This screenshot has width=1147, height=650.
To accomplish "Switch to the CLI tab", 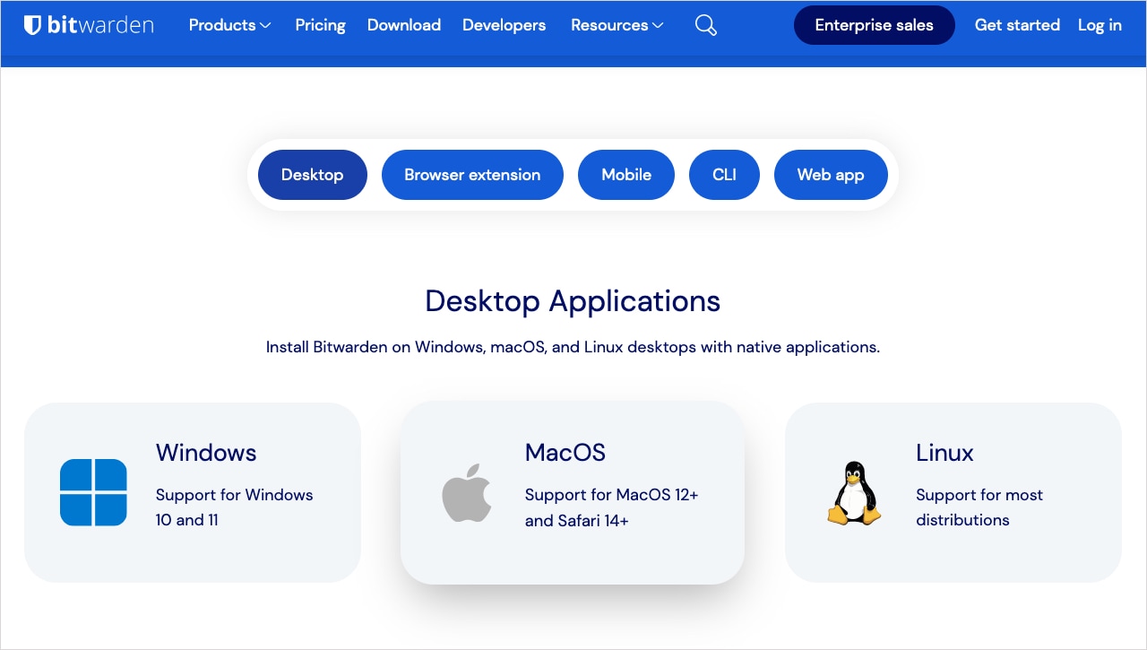I will click(x=724, y=175).
